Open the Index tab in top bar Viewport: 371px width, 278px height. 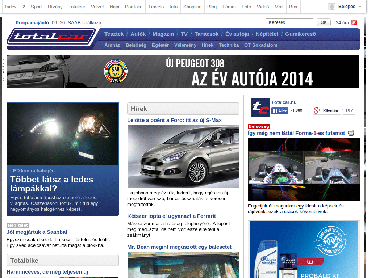[x=11, y=7]
